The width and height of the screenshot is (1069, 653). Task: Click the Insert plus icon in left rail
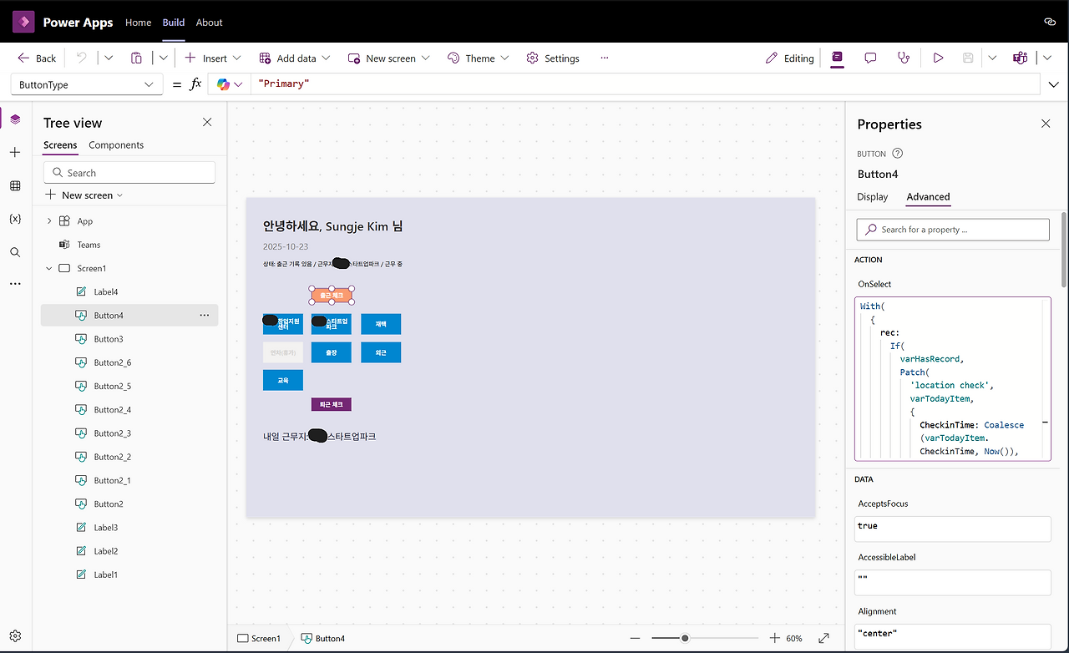(x=15, y=152)
